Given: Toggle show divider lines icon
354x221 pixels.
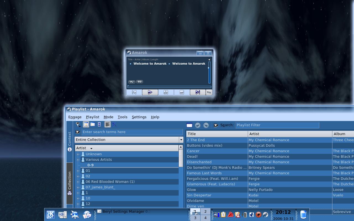Looking at the screenshot, I should [x=107, y=125].
